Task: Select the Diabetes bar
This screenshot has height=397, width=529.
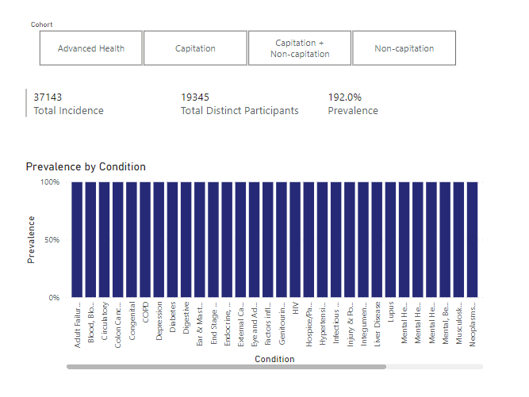Action: [x=172, y=239]
